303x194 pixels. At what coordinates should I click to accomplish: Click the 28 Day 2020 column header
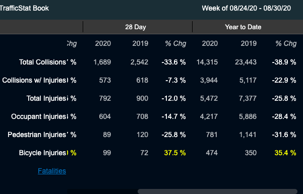[103, 43]
